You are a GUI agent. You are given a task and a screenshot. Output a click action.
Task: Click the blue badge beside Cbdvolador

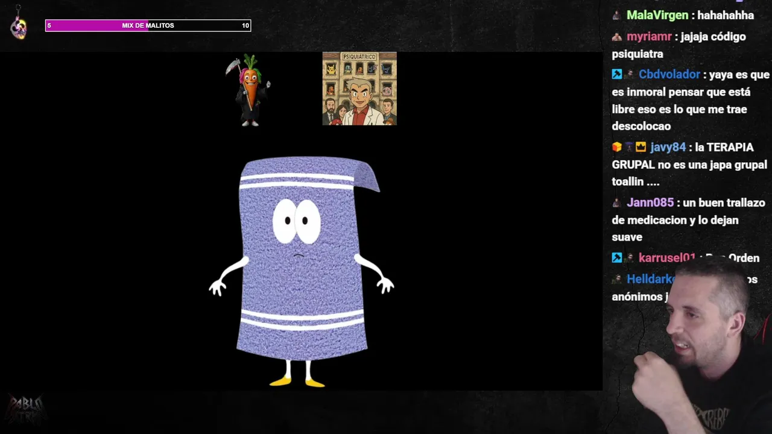click(616, 75)
